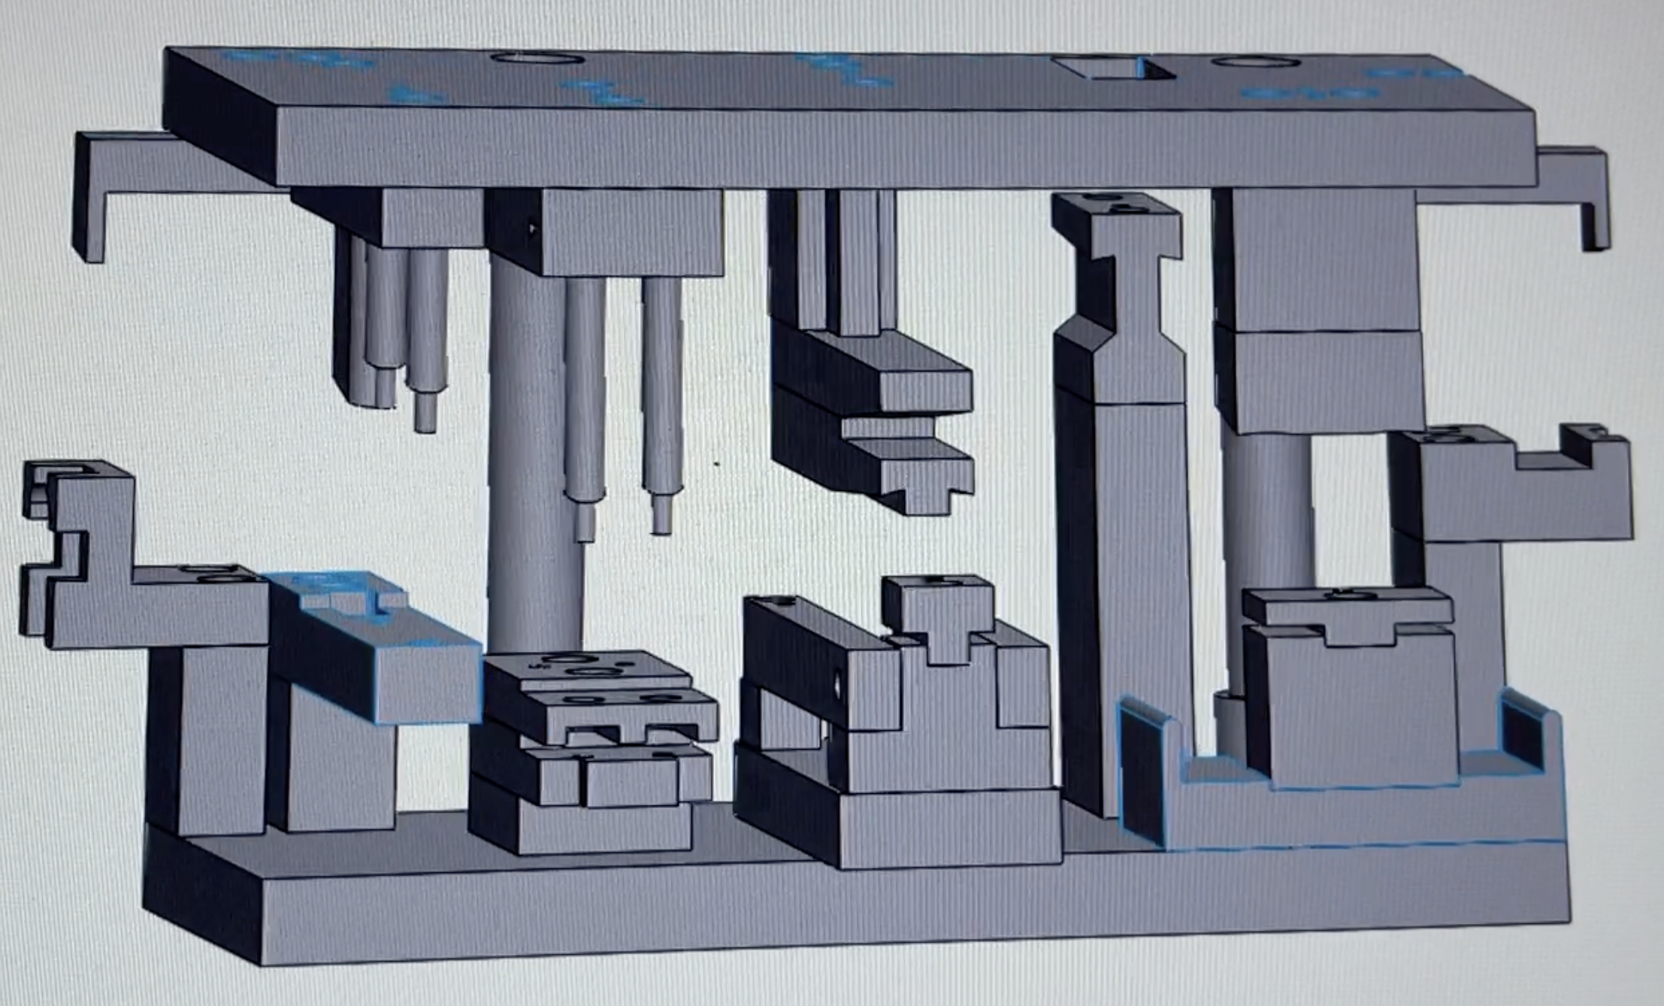Pick the rightmost long stepped punch pin
The width and height of the screenshot is (1664, 1006).
(662, 406)
